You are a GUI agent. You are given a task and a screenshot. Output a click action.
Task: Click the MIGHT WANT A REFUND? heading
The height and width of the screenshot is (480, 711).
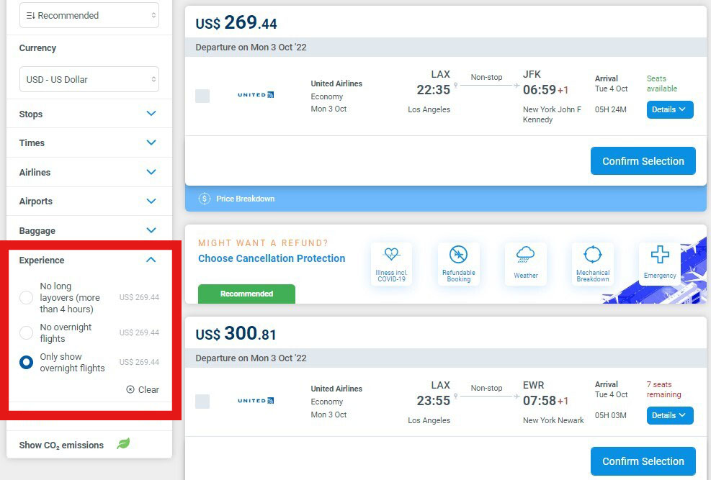point(263,243)
